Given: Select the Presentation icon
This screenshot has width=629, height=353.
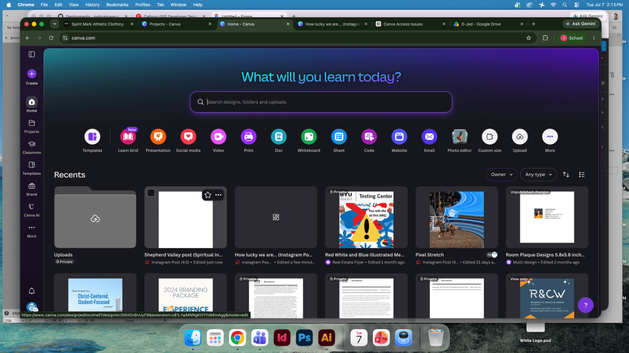Looking at the screenshot, I should pyautogui.click(x=158, y=137).
